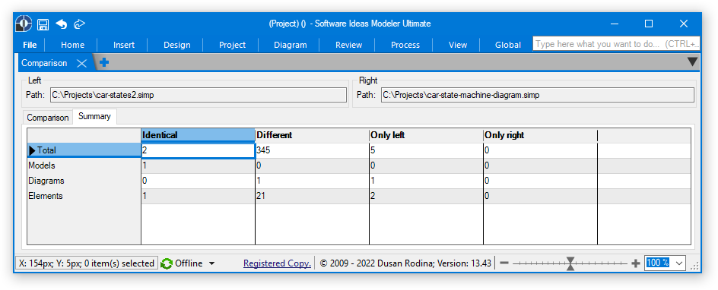718x290 pixels.
Task: Click the Registered Copy link
Action: pos(277,263)
